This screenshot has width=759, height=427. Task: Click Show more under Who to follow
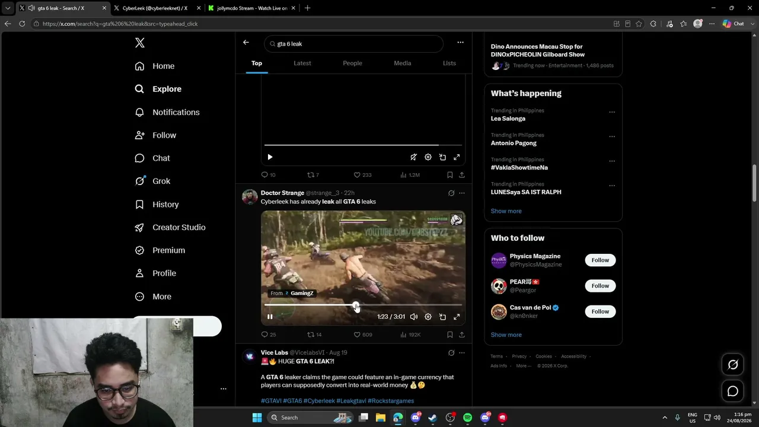[x=506, y=335]
